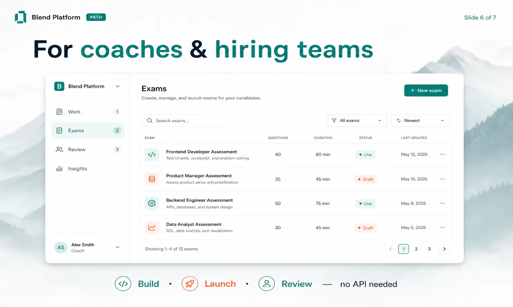Screen dimensions: 513x307
Task: Click the Data Analyst chart icon
Action: coord(152,227)
